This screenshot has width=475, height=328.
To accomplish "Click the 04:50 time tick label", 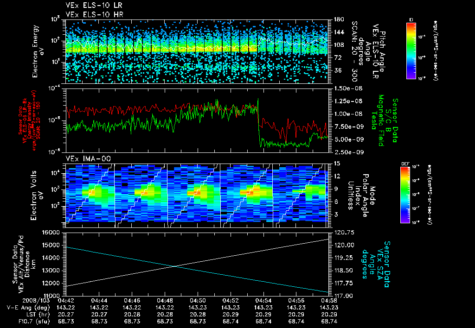I will point(198,301).
